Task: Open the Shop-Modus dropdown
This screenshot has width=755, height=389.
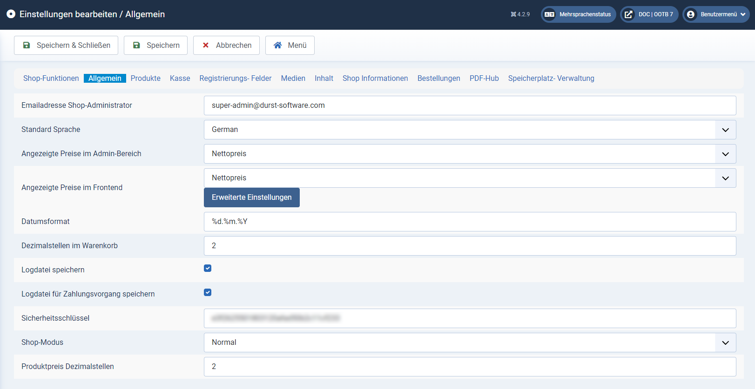Action: (x=470, y=343)
